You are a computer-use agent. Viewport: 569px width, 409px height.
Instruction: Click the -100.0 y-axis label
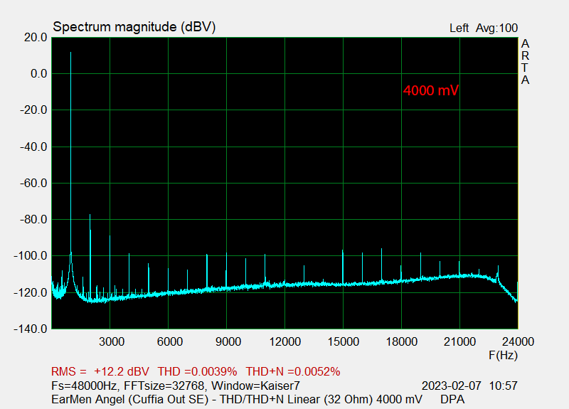pyautogui.click(x=31, y=256)
